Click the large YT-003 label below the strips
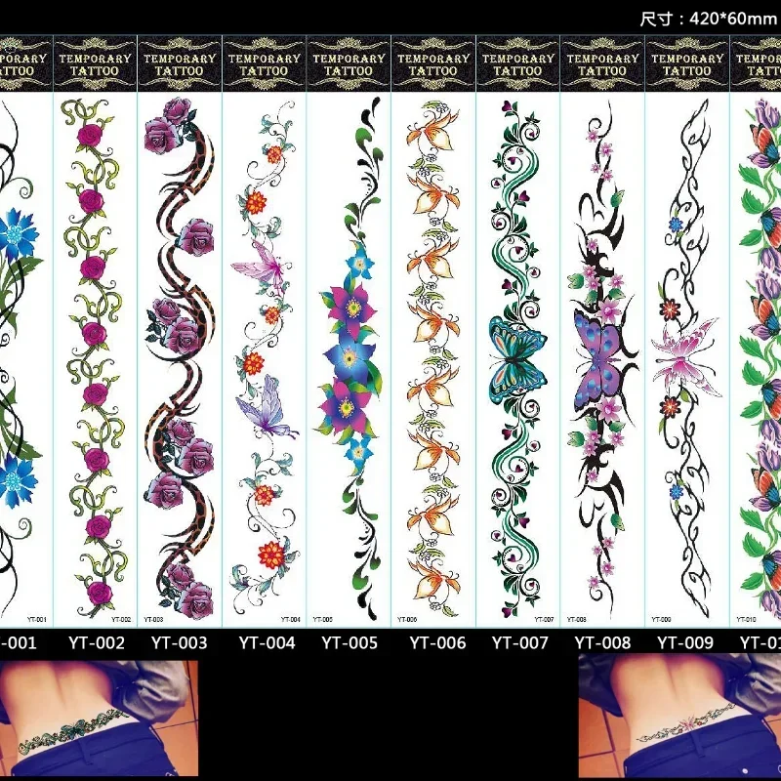781x781 pixels. click(x=180, y=643)
